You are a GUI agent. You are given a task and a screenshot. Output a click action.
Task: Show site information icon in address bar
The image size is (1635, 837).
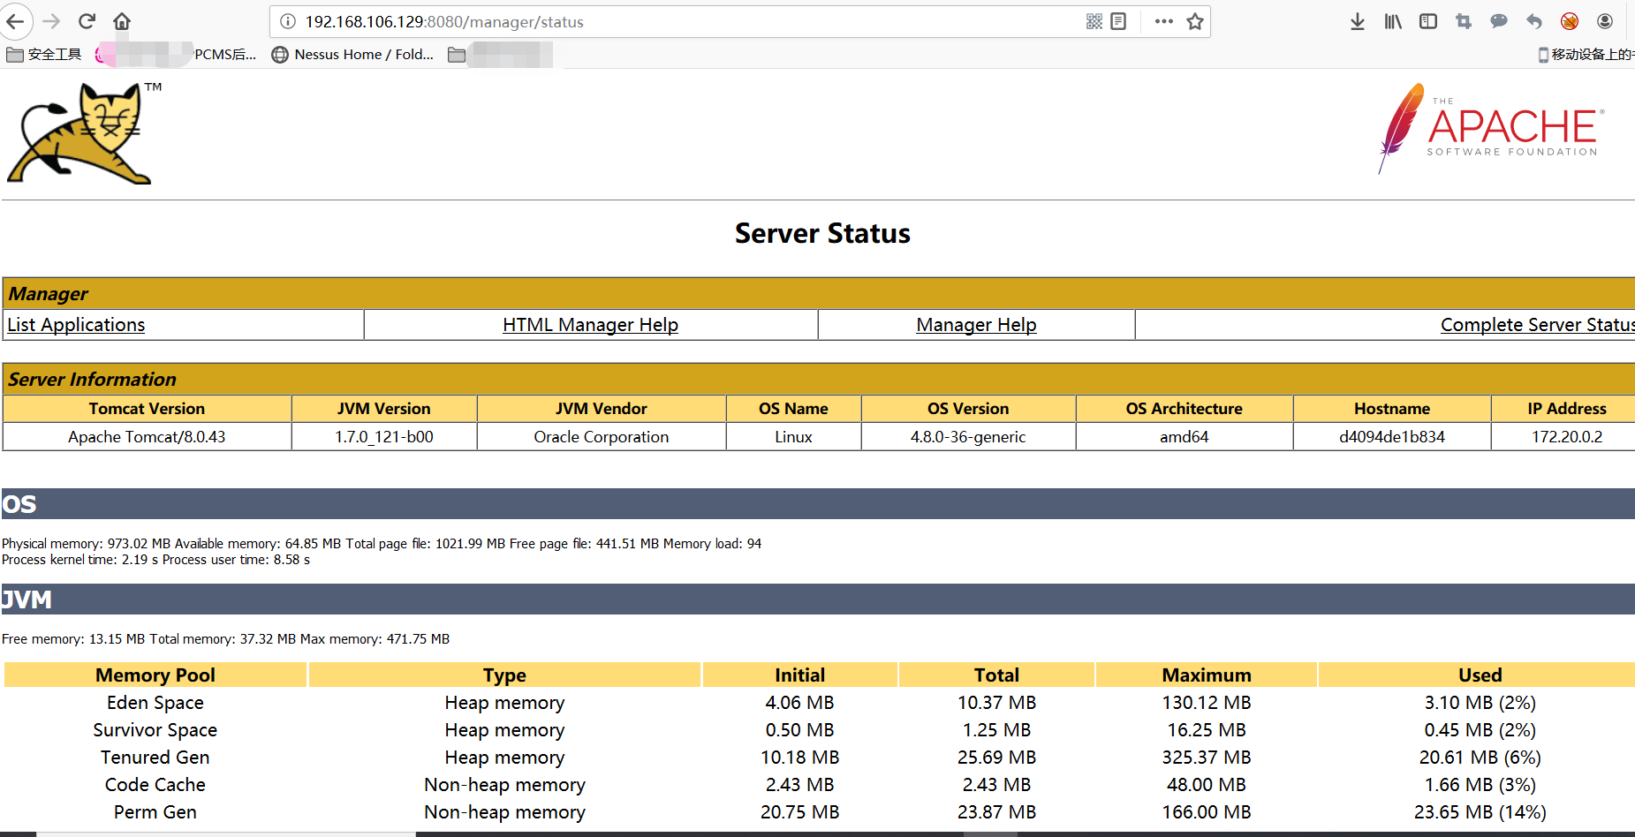[288, 21]
